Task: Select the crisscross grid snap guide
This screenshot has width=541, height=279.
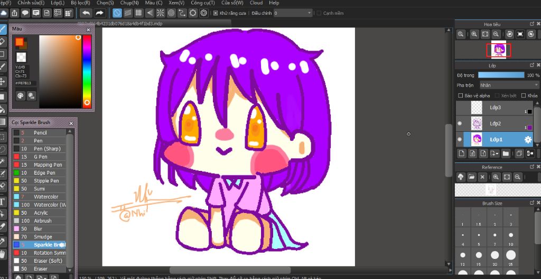Action: point(139,13)
